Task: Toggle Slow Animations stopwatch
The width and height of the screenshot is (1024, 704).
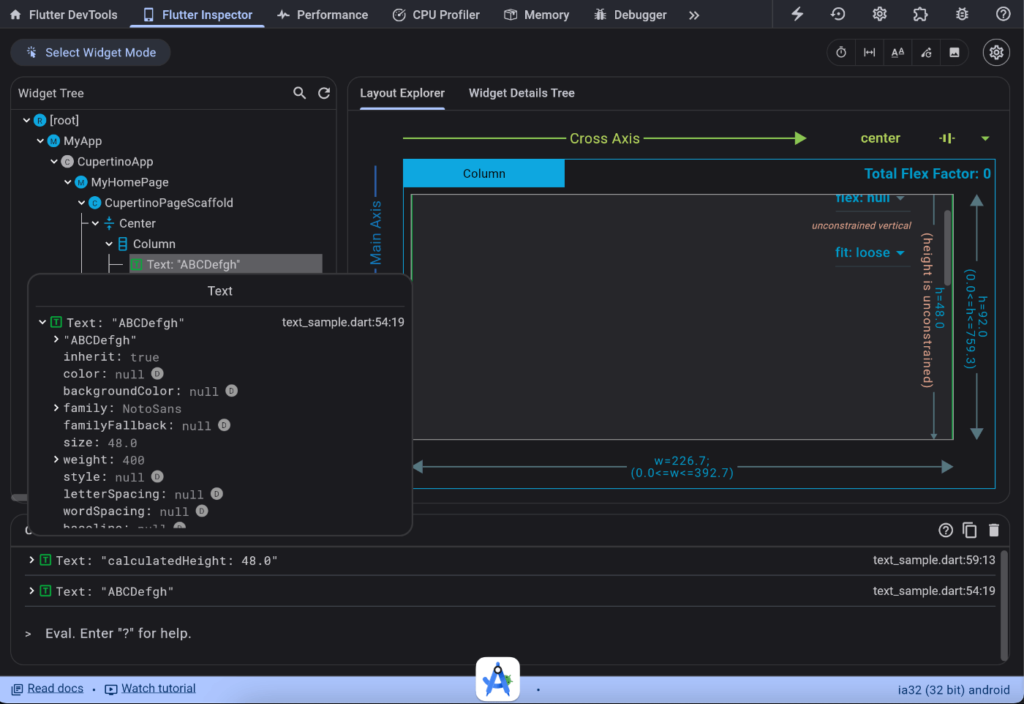Action: (x=841, y=52)
